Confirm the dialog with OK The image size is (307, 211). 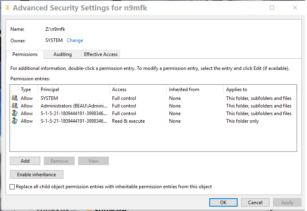click(223, 202)
